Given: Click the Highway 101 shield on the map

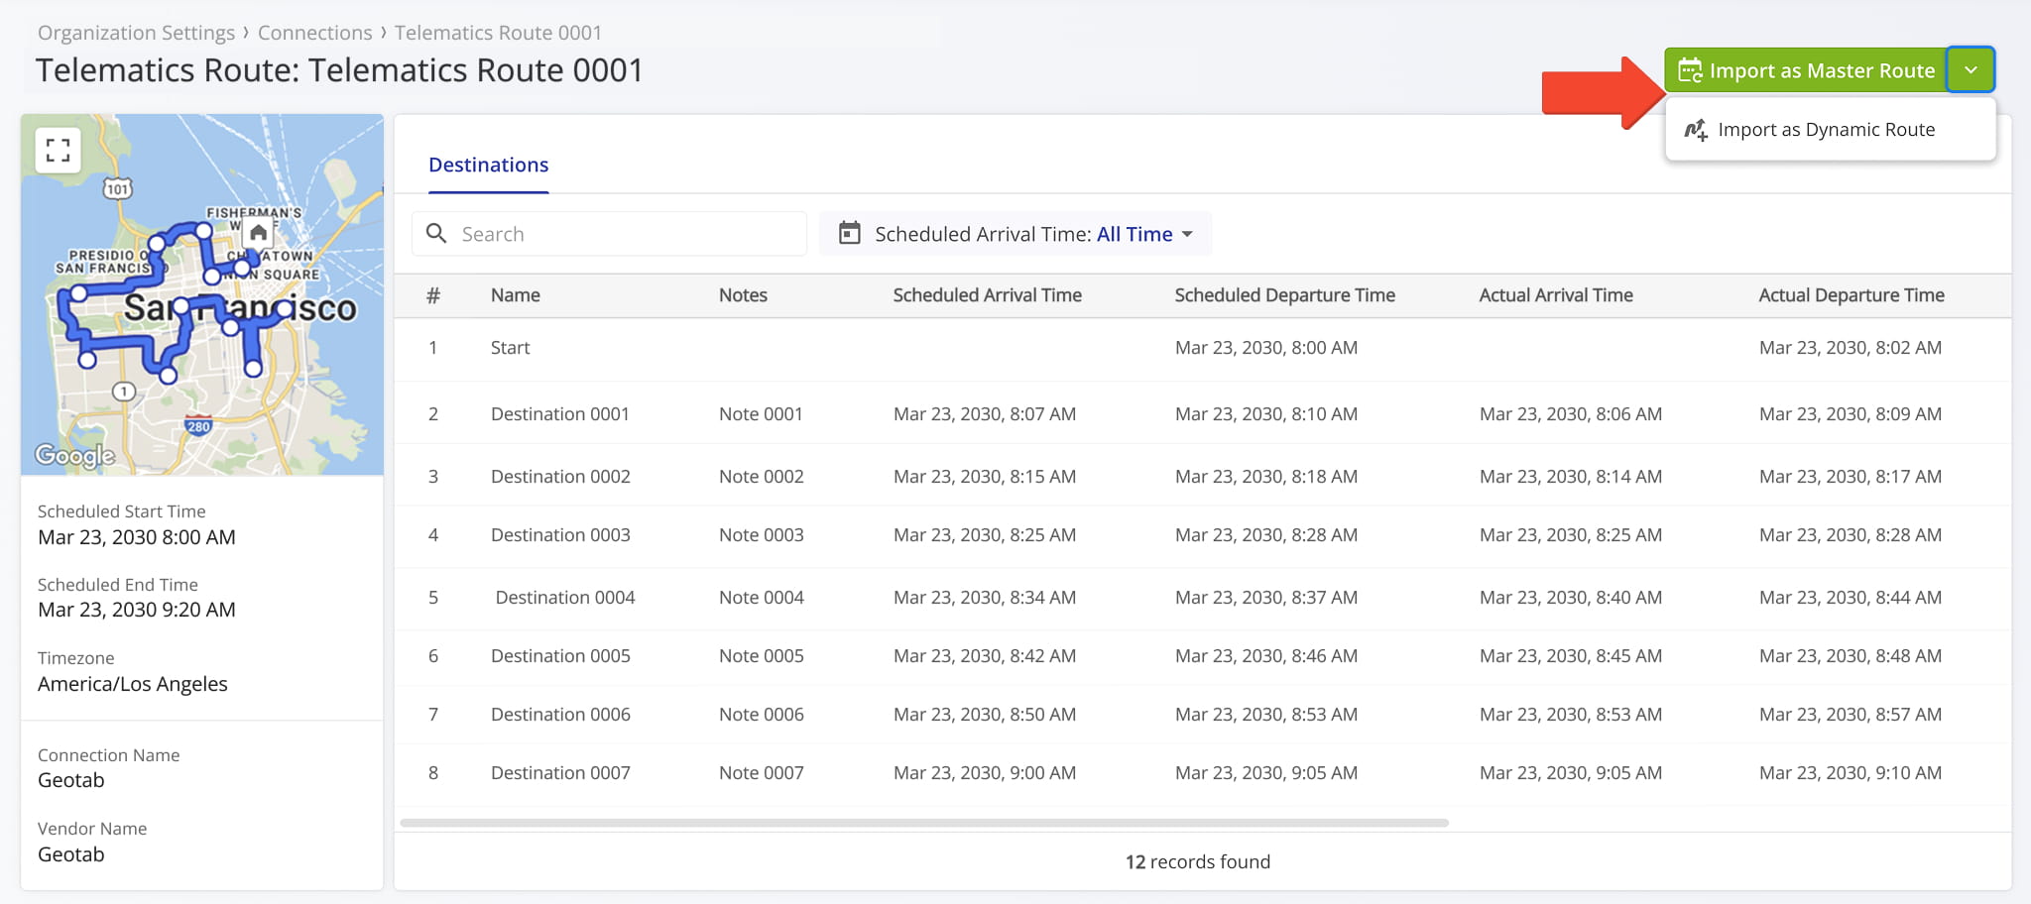Looking at the screenshot, I should pos(118,188).
